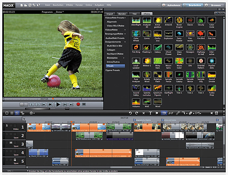Image resolution: width=228 pixels, height=175 pixels.
Task: Click the Play button in transport controls
Action: click(58, 104)
